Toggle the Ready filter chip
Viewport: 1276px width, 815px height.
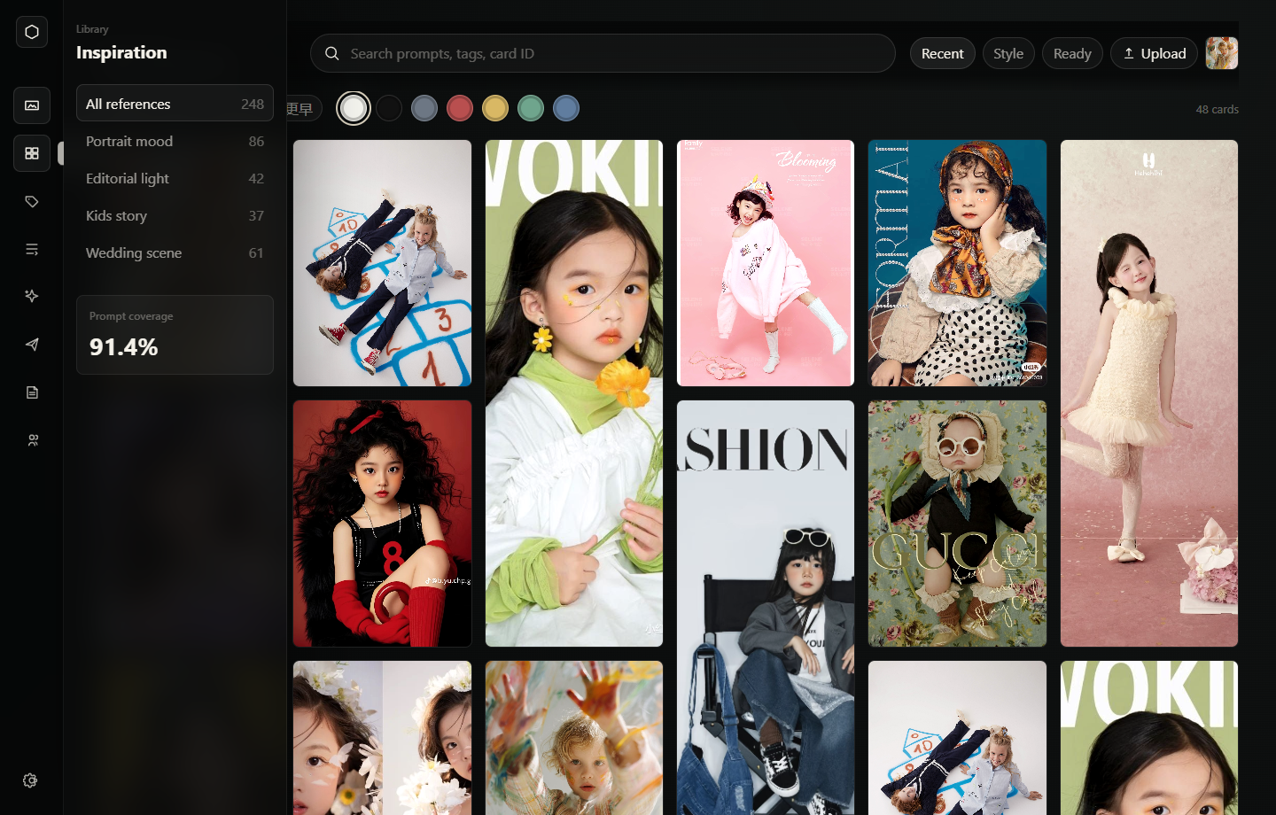(1072, 53)
